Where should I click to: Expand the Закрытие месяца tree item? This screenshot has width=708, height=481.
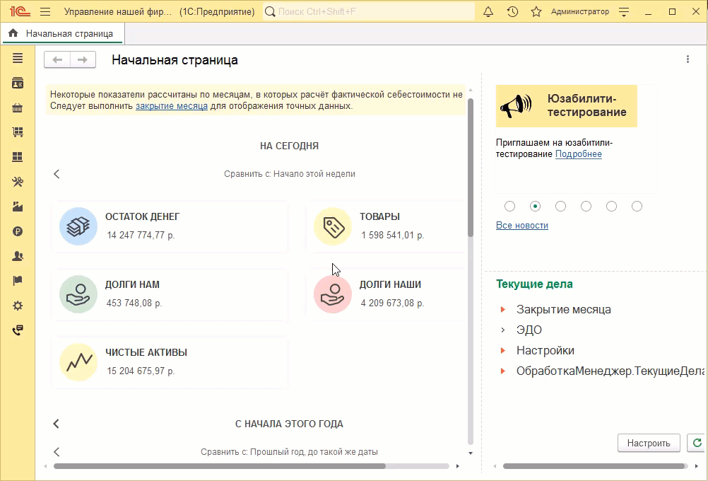coord(502,310)
